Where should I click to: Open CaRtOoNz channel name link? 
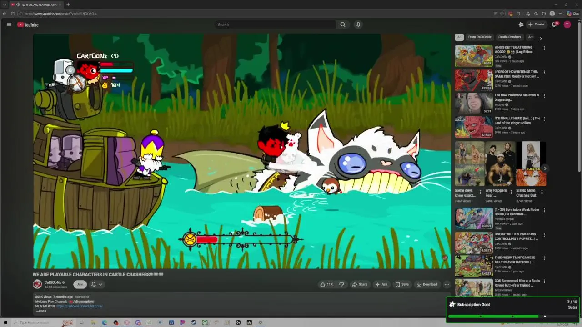click(53, 282)
